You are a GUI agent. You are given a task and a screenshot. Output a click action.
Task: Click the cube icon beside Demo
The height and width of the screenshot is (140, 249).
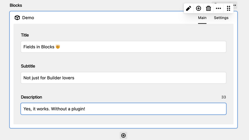[17, 18]
